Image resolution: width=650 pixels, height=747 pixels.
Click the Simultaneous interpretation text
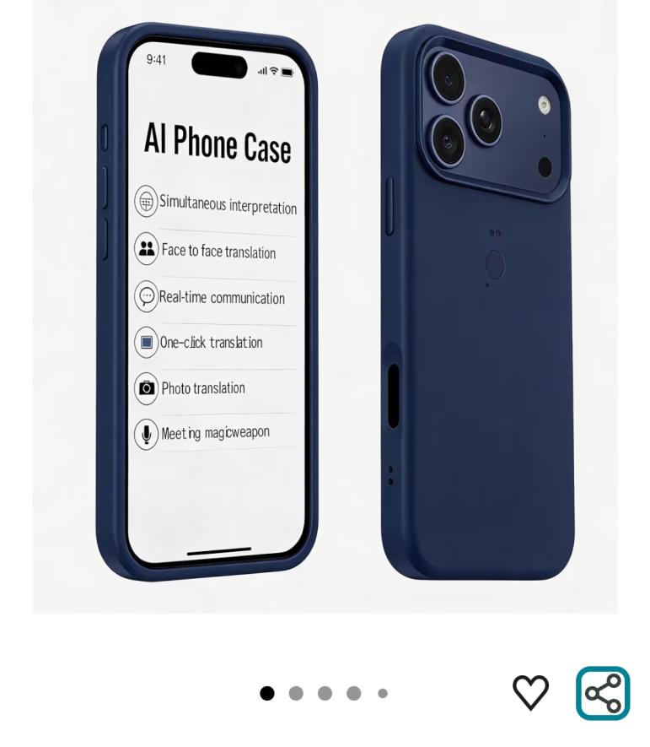coord(228,204)
